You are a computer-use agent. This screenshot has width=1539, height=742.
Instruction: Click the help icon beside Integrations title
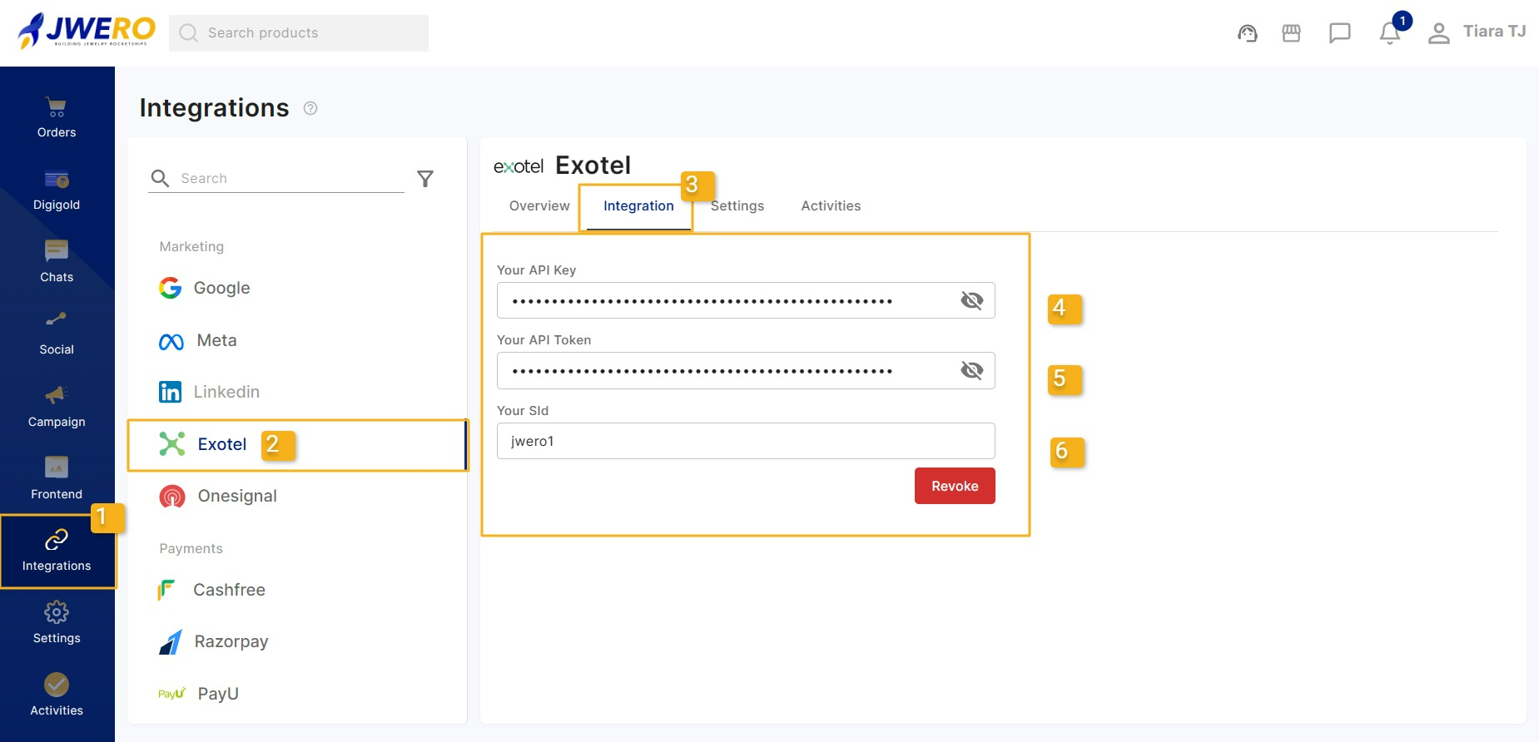tap(310, 108)
